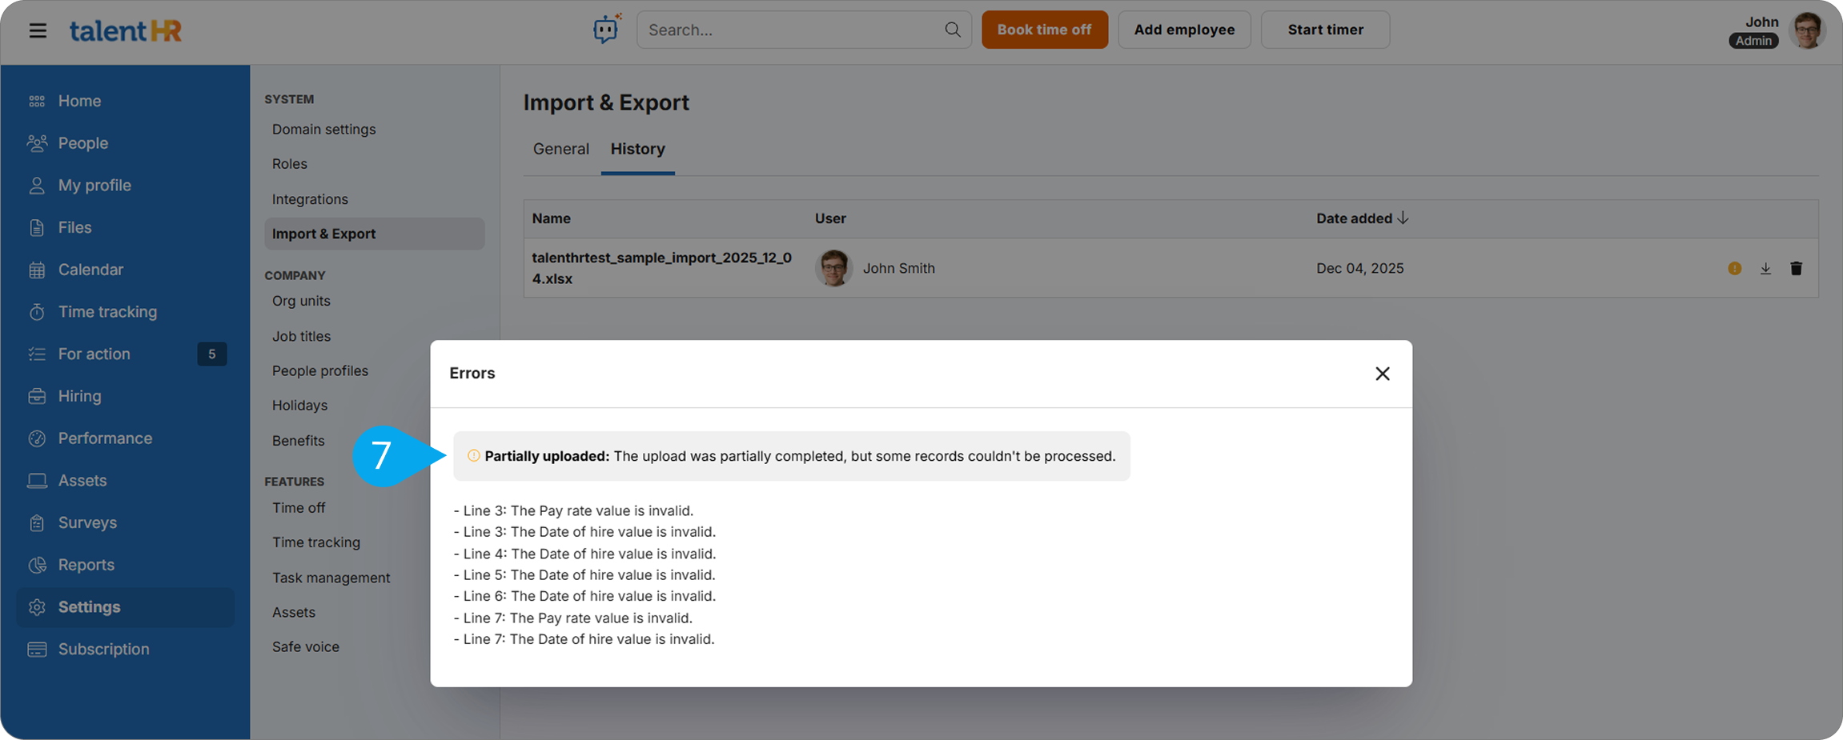Open the Org units settings

[x=301, y=301]
